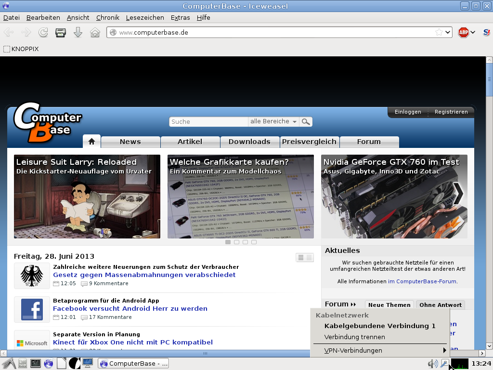
Task: Open 'Gesetz gegen Massenabmahnungen verabschiedet' article
Action: (x=144, y=275)
